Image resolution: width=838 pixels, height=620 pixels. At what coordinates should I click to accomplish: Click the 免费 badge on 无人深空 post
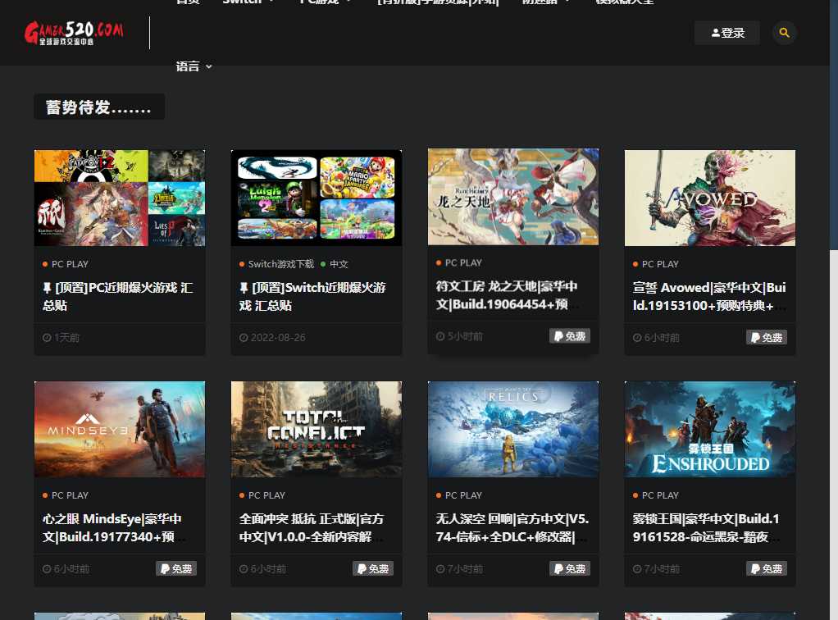tap(570, 568)
